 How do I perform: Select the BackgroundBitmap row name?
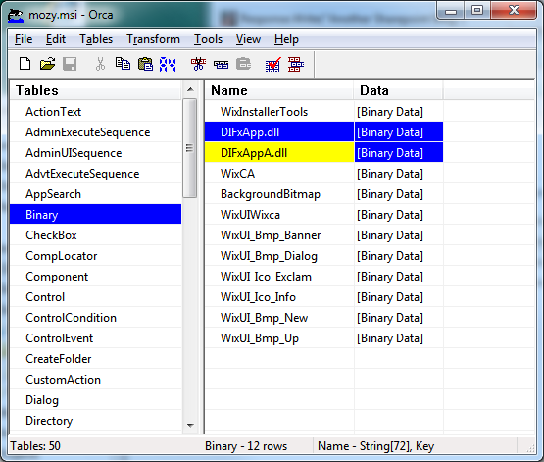(x=279, y=194)
